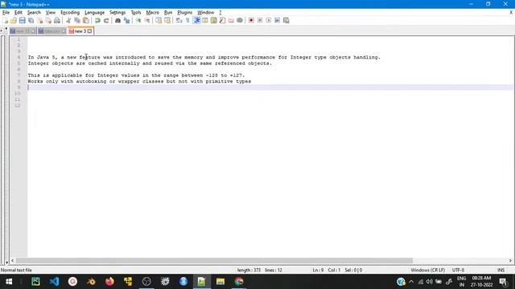Print the document using the printer icon
Viewport: 515px width, 289px height.
coord(57,20)
